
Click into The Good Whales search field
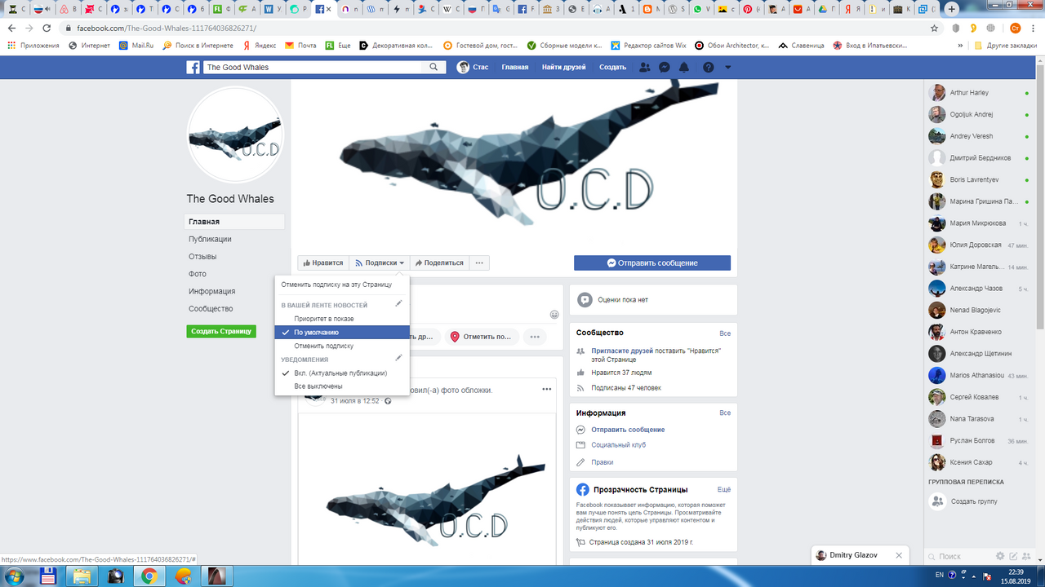(313, 68)
